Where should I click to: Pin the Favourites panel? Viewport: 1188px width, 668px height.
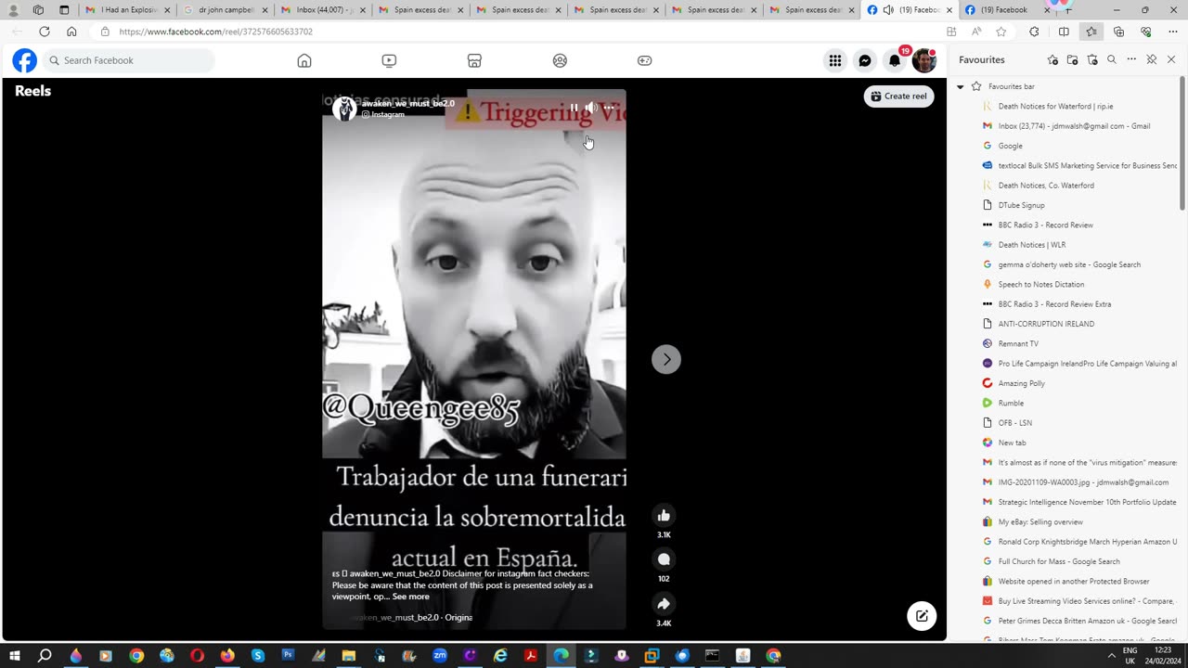click(x=1152, y=59)
